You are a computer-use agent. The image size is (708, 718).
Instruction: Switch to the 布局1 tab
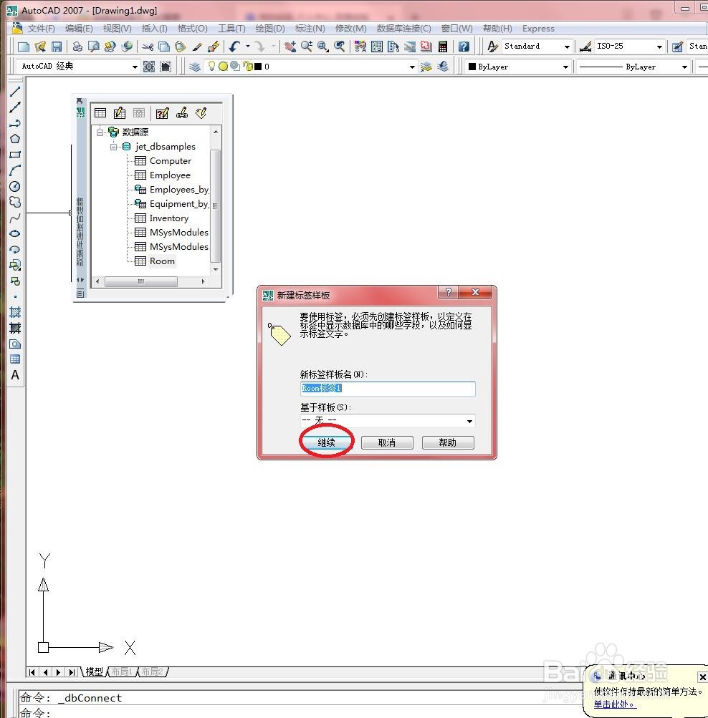click(x=121, y=671)
